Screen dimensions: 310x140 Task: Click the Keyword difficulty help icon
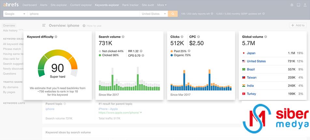click(x=56, y=37)
